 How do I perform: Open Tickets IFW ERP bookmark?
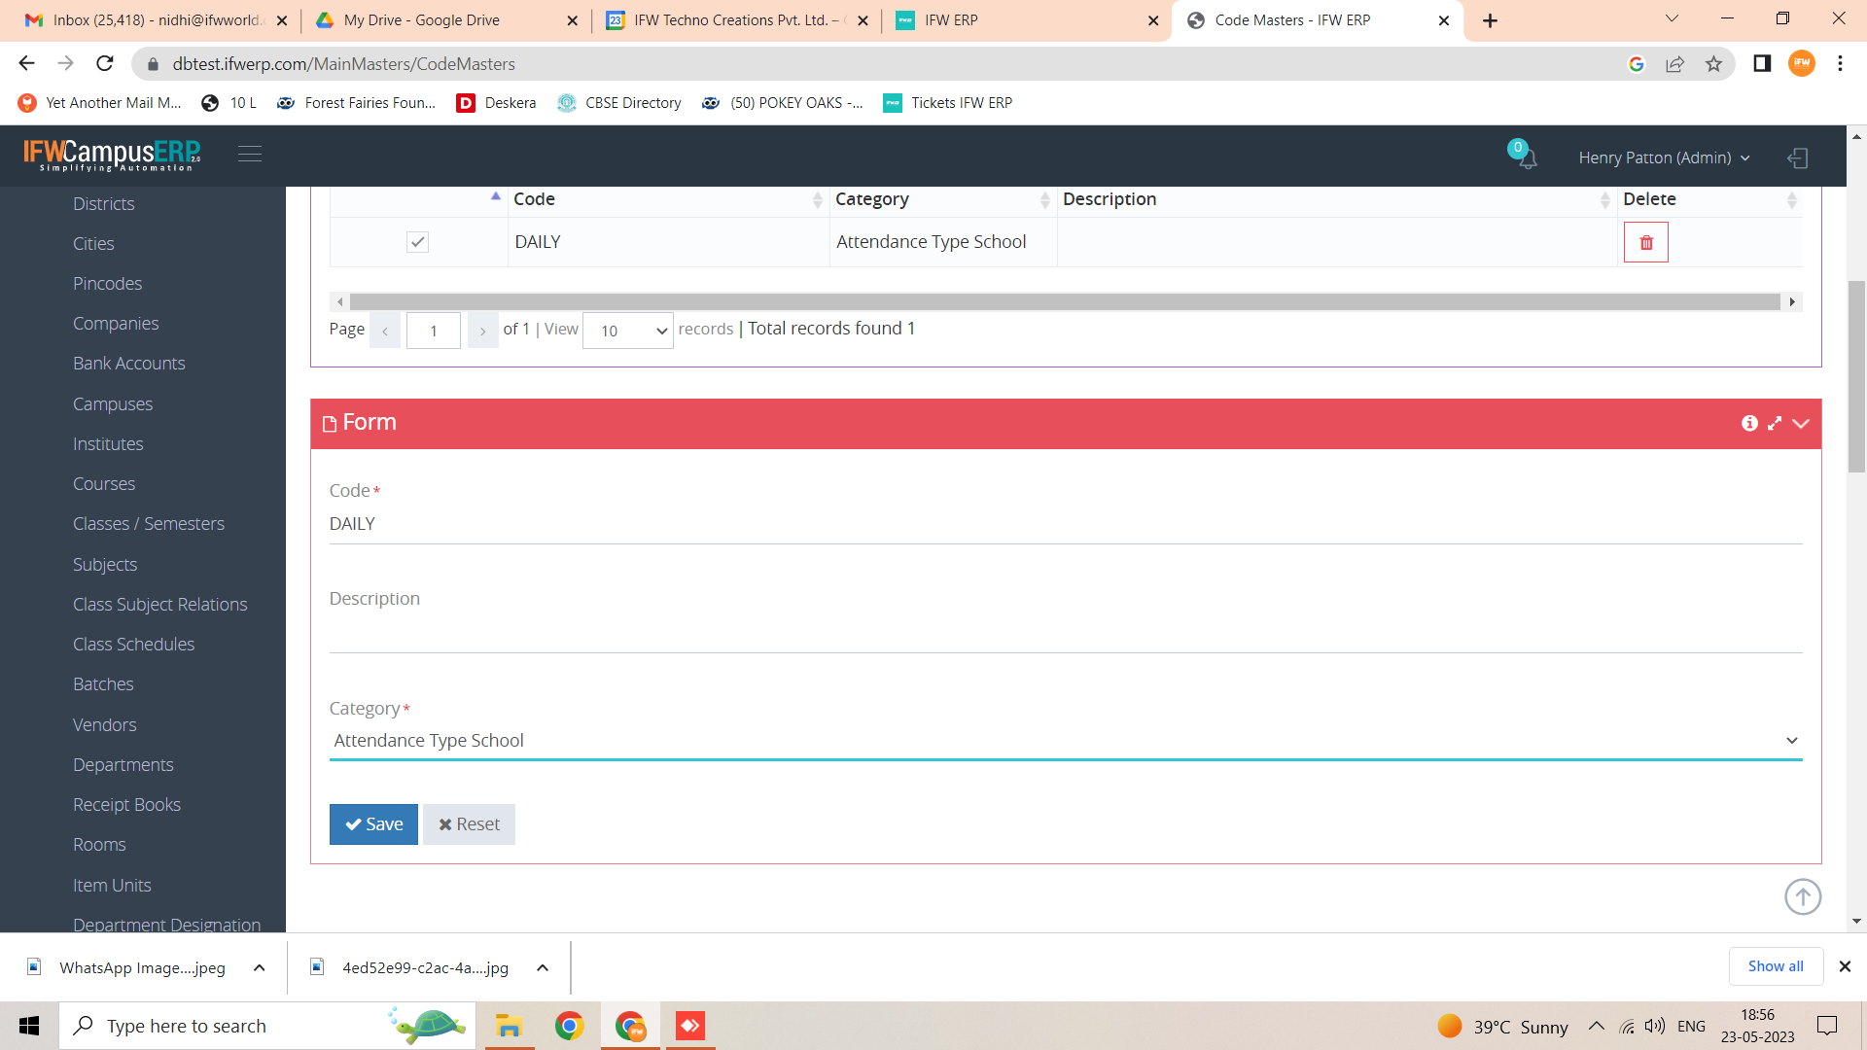click(948, 103)
